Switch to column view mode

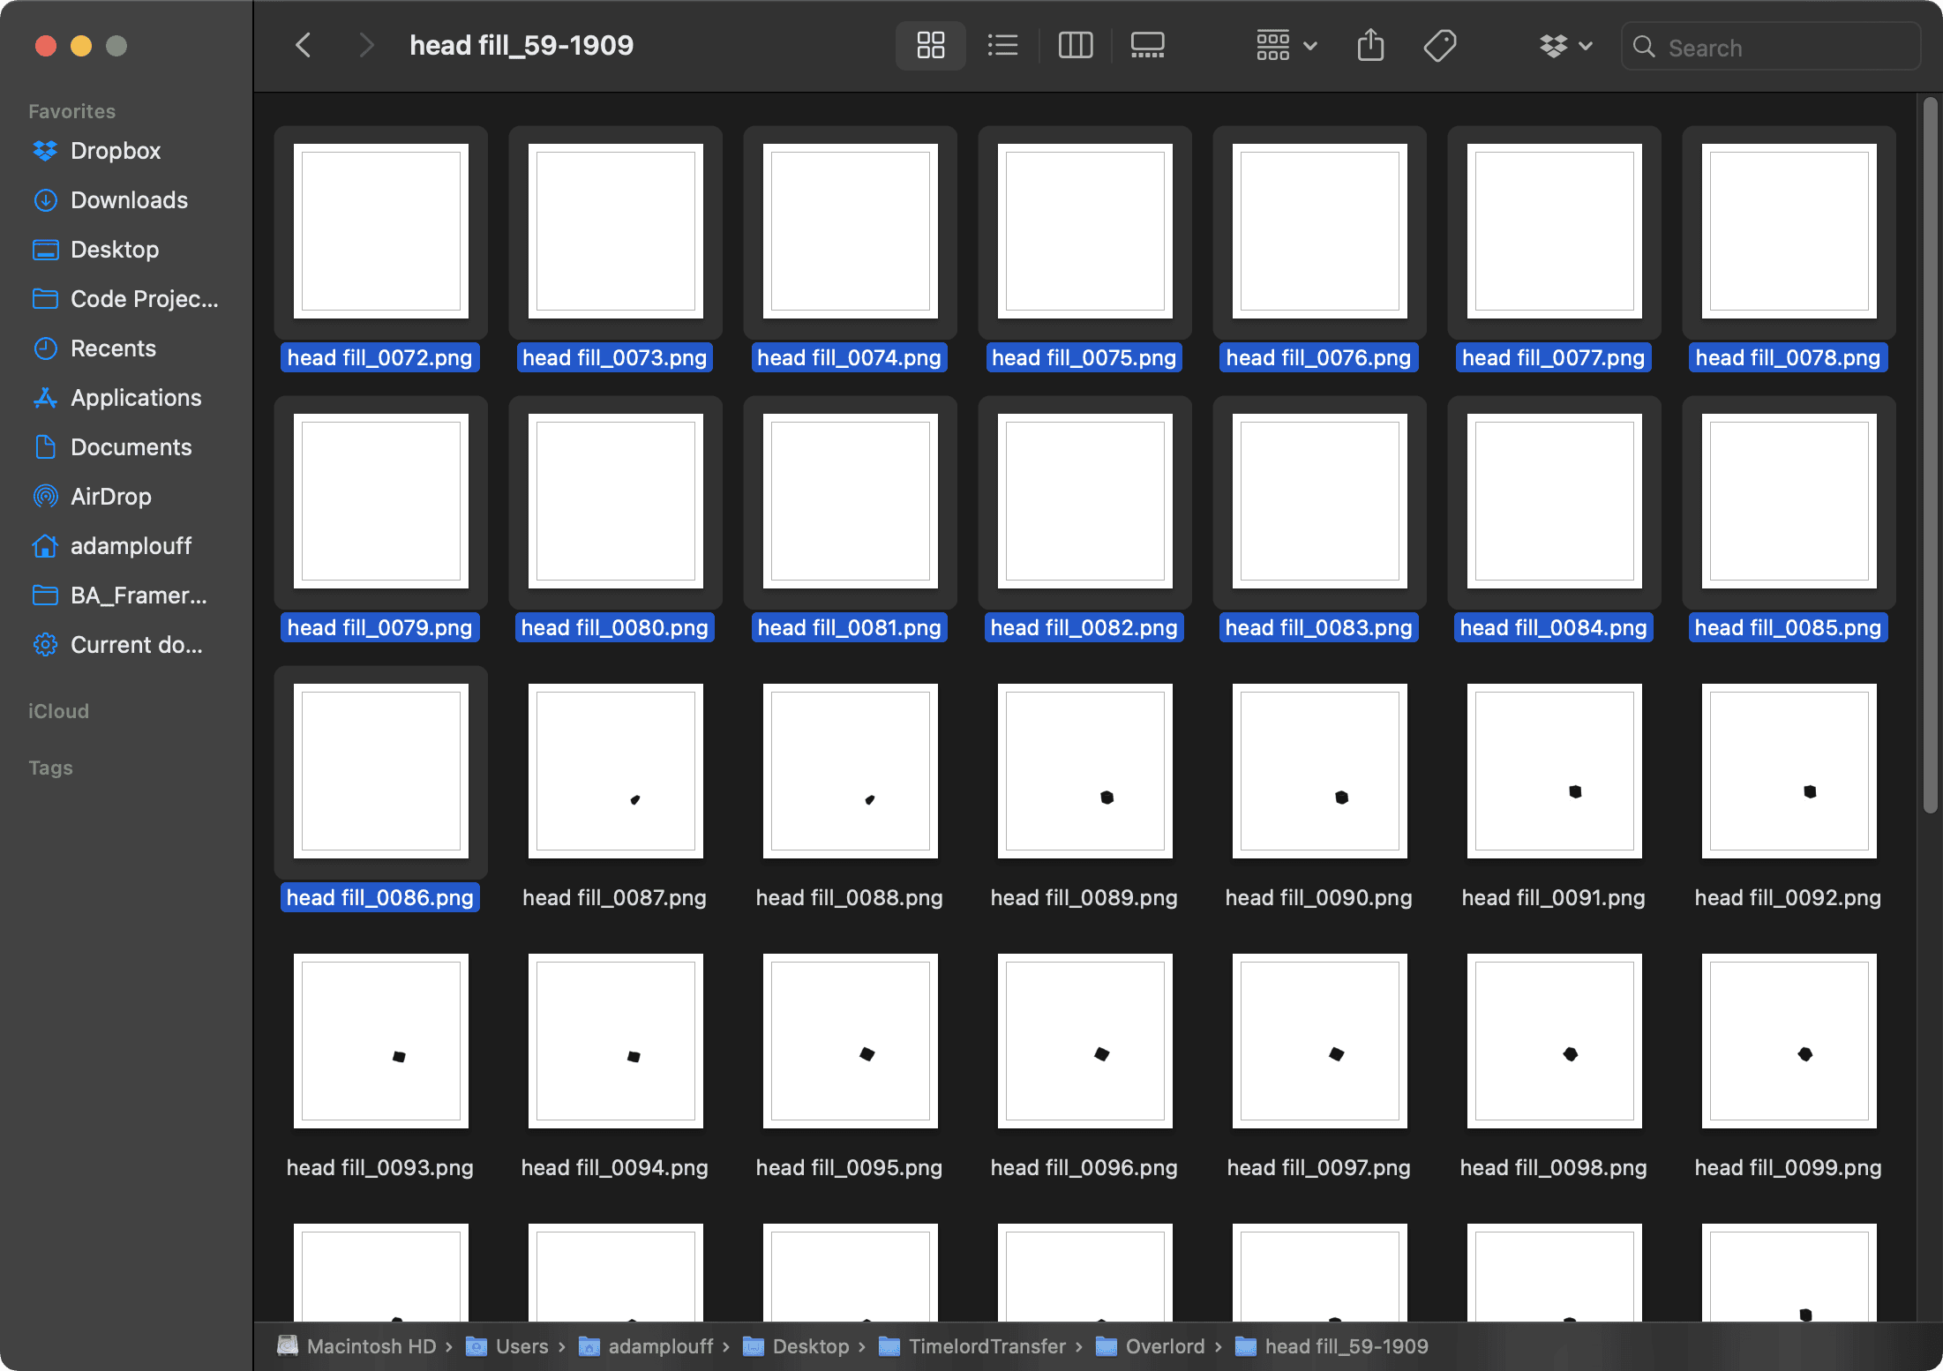click(x=1075, y=45)
